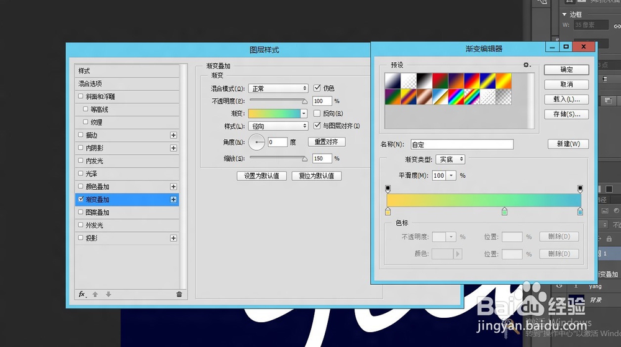Select the copper preset gradient

[424, 97]
